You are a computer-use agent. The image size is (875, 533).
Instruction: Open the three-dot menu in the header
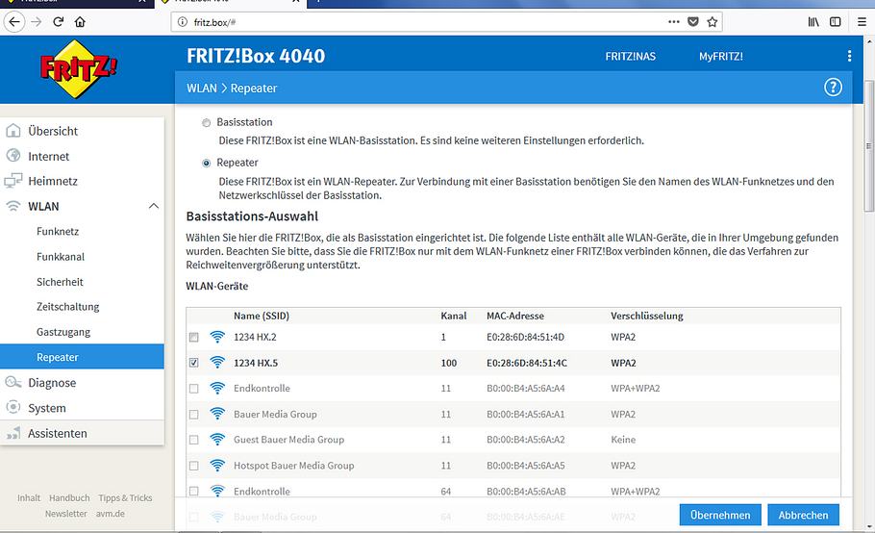pos(849,57)
